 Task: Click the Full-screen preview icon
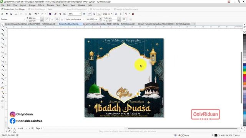84,14
